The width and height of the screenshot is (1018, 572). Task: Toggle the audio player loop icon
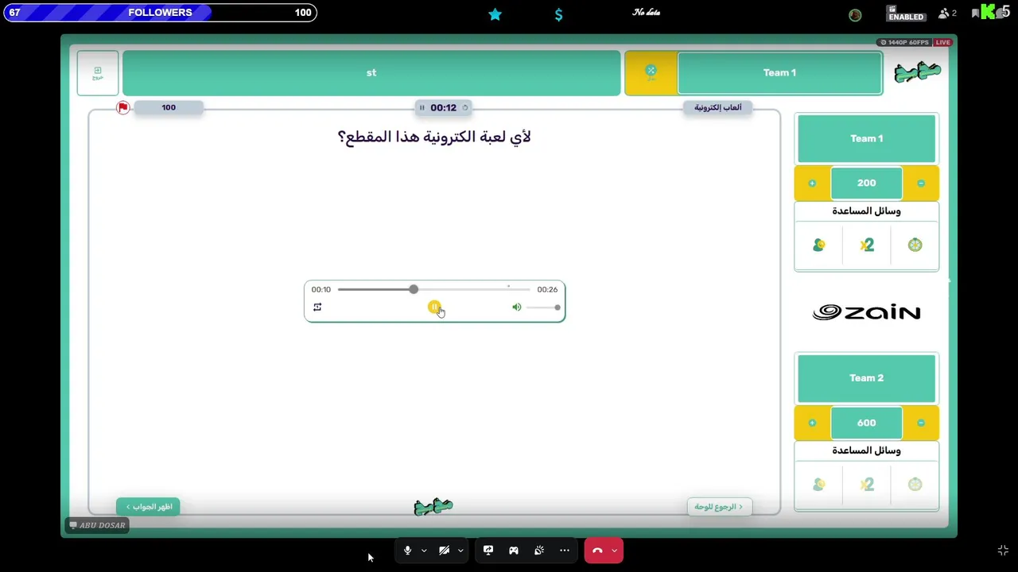click(317, 307)
